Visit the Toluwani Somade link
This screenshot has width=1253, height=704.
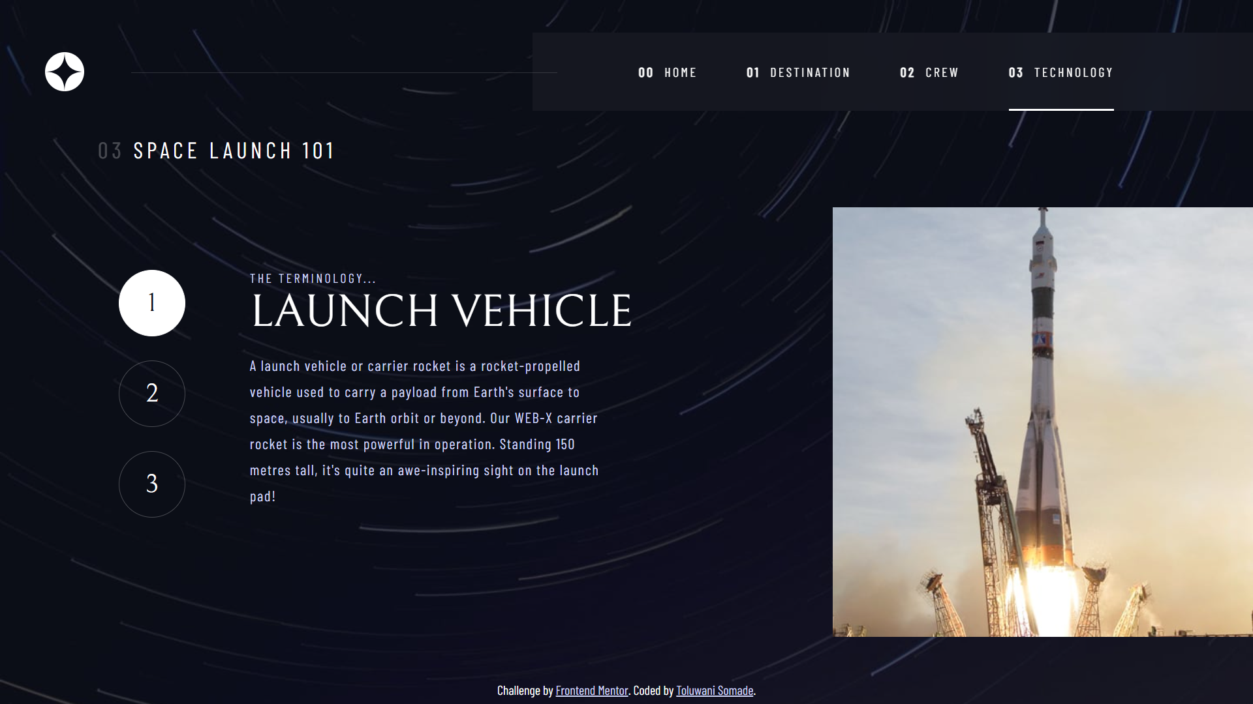pyautogui.click(x=715, y=690)
